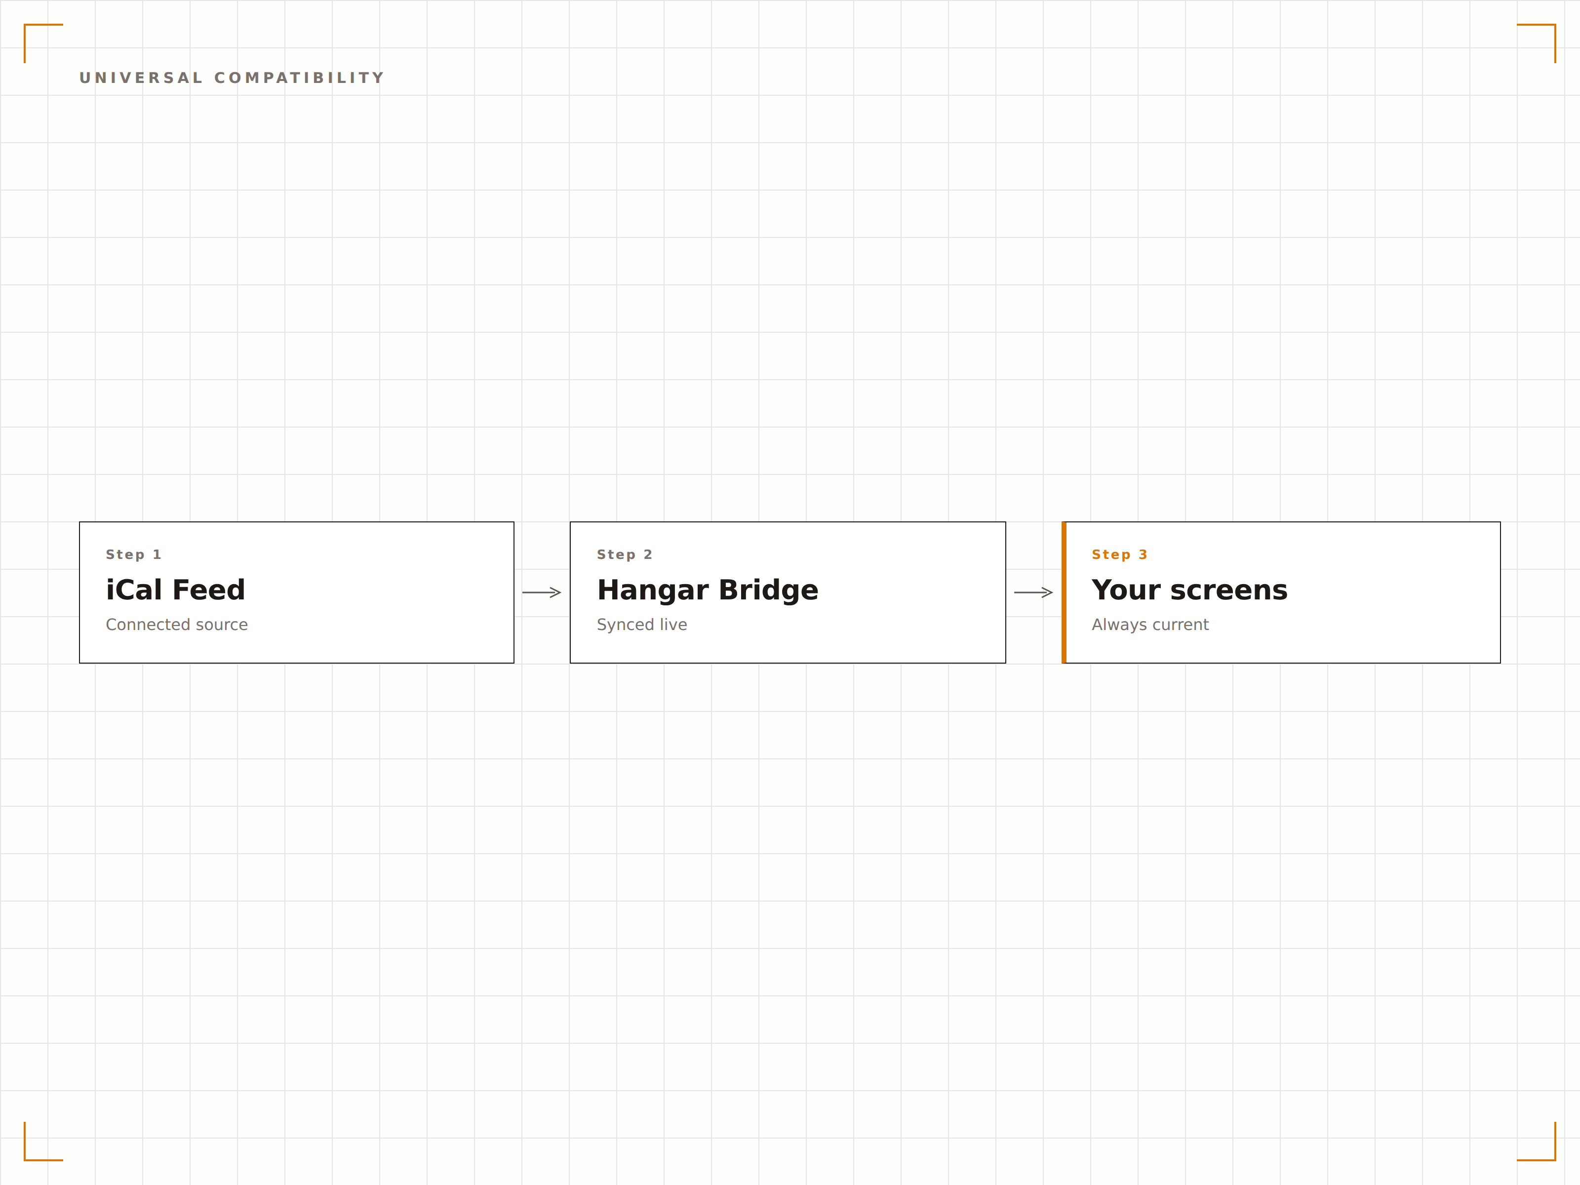
Task: Open the Step 3 Your screens card
Action: [x=1281, y=592]
